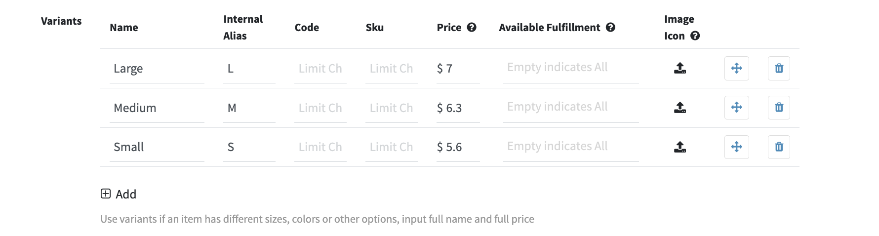Screen dimensions: 879x236
Task: Upload image icon for Small variant
Action: pyautogui.click(x=680, y=147)
